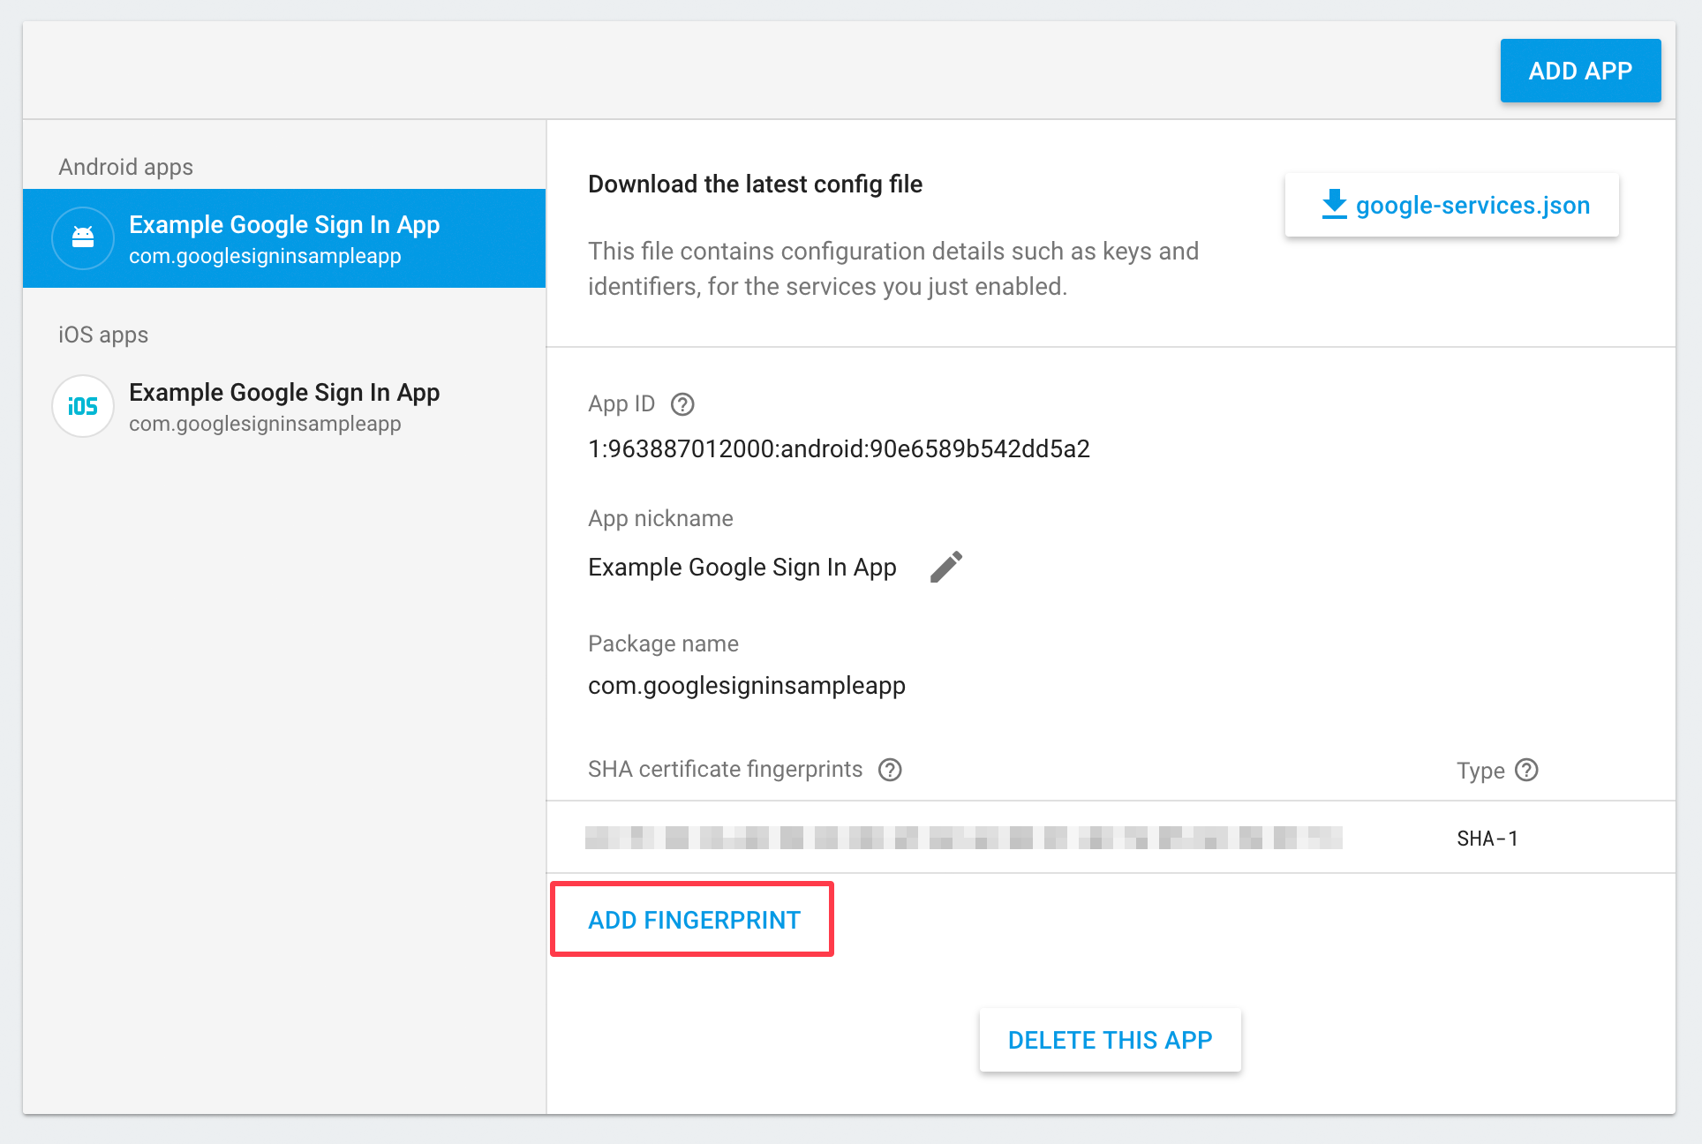Click the Android app's package name in the sidebar

tap(265, 256)
